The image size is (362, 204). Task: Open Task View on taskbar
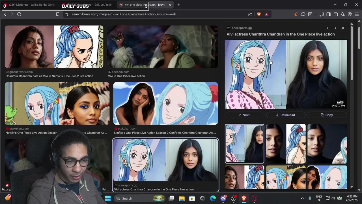pos(171,198)
